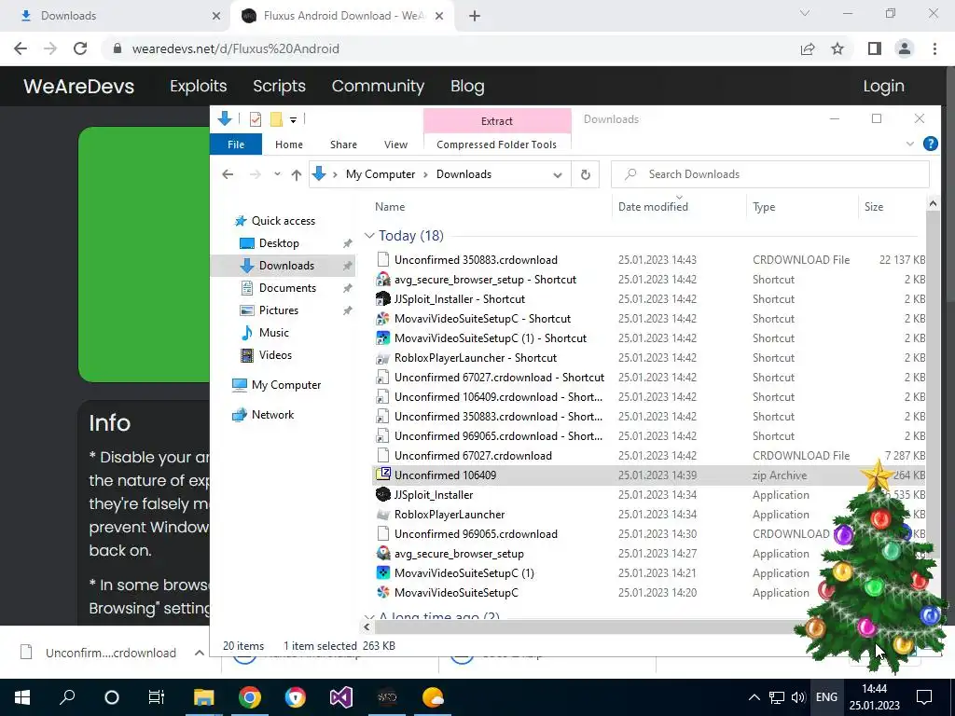The height and width of the screenshot is (716, 955).
Task: Open Blog on WeAreDevs nav
Action: [467, 86]
